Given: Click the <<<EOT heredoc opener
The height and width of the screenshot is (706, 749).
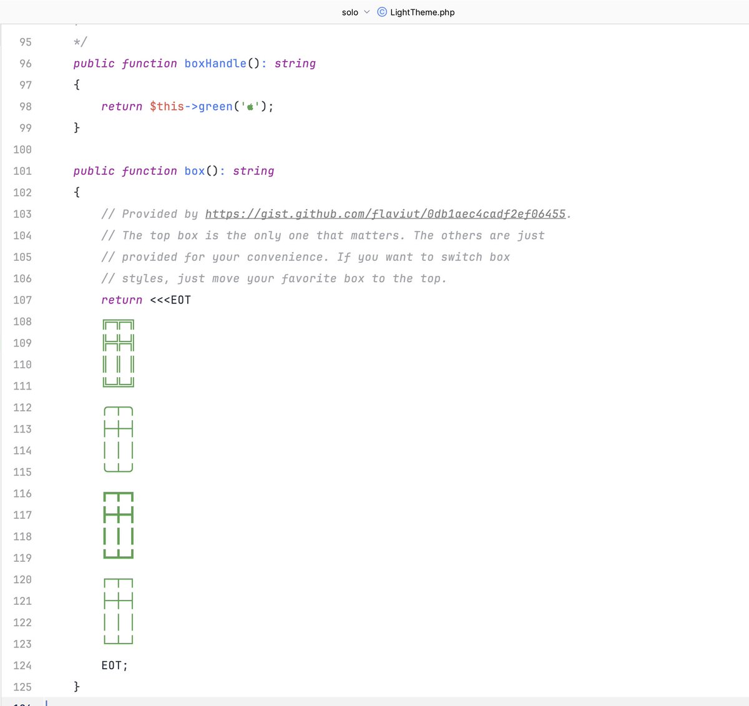Looking at the screenshot, I should pyautogui.click(x=170, y=300).
